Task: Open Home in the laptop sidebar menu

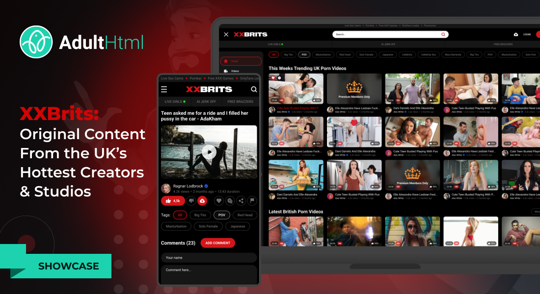Action: pyautogui.click(x=241, y=61)
